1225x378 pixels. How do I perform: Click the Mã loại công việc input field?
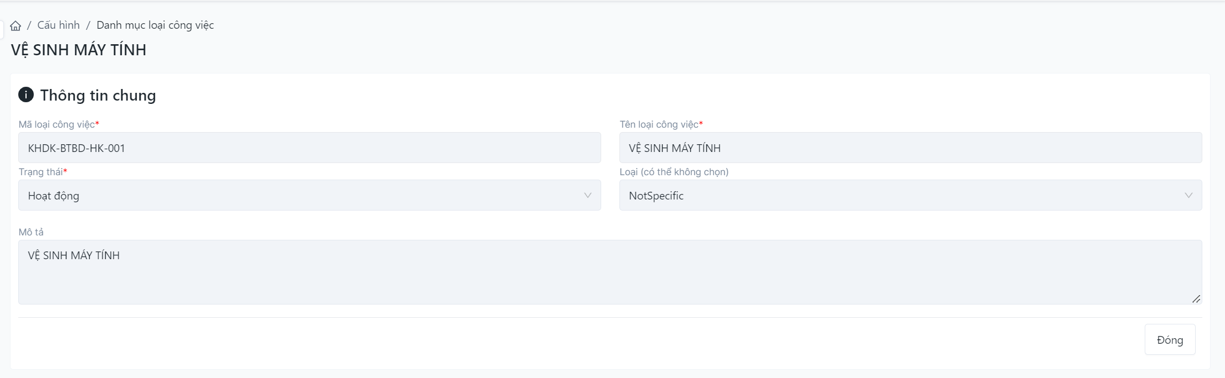point(309,148)
